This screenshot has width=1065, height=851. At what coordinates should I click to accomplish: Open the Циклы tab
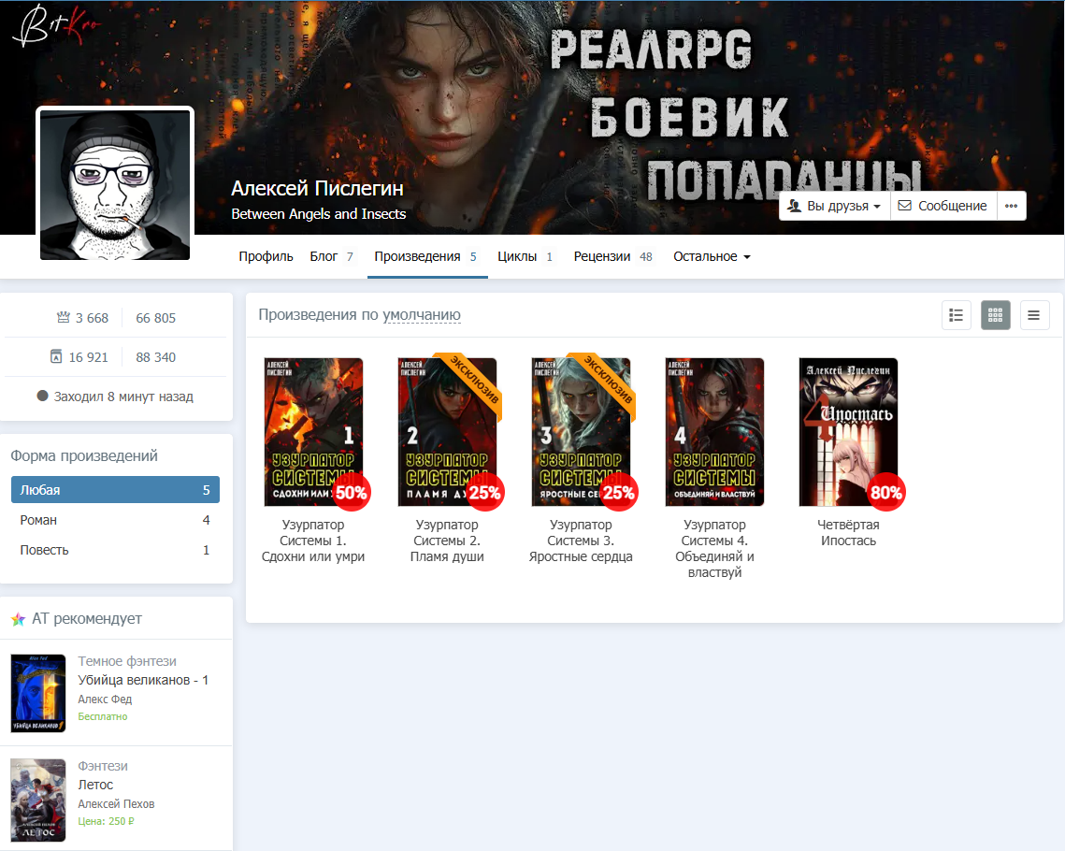pos(525,257)
